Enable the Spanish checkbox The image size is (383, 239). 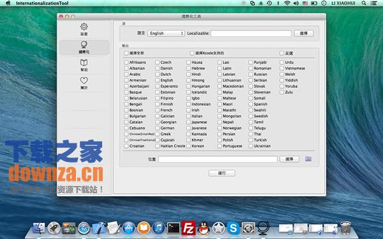tap(250, 104)
